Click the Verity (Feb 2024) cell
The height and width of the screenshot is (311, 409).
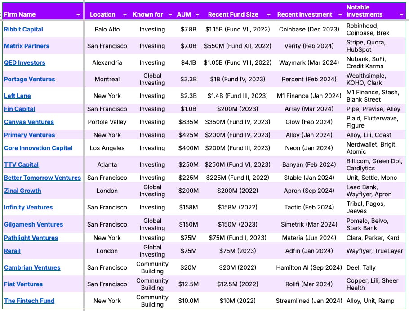(309, 46)
